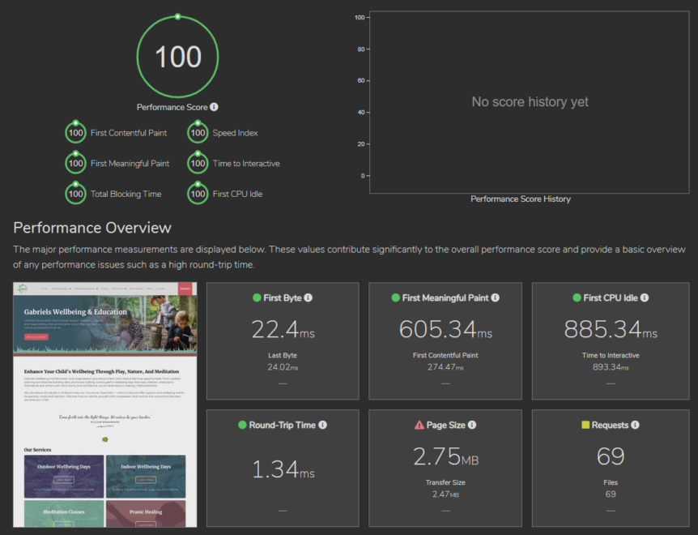
Task: Click the 'Speed Index' score label
Action: 235,133
